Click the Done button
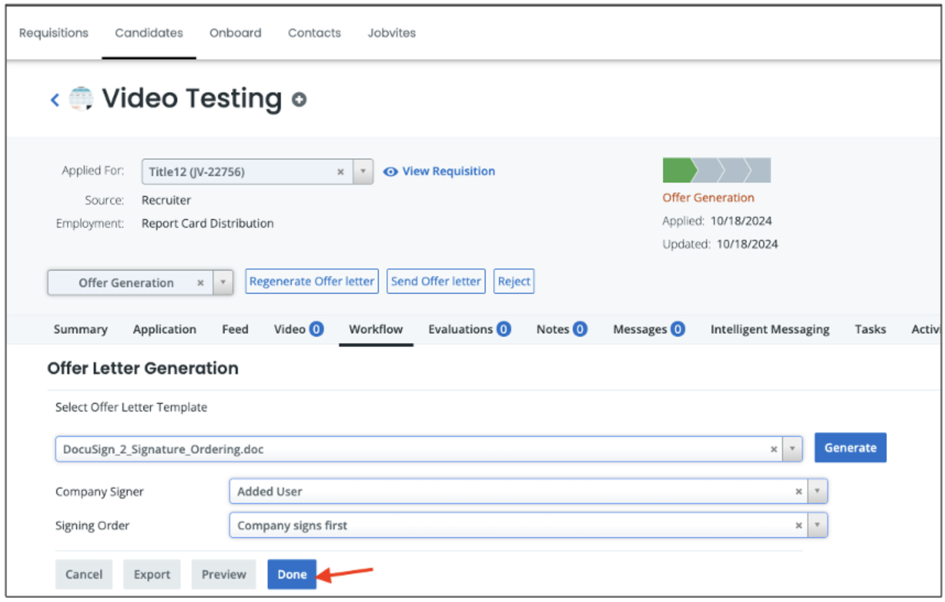This screenshot has width=945, height=602. [x=292, y=574]
